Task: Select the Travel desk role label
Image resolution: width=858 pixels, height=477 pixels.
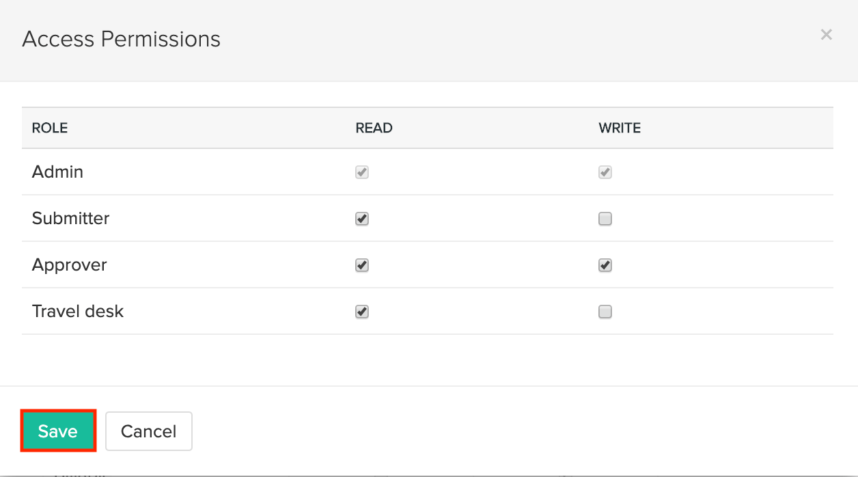Action: coord(78,312)
